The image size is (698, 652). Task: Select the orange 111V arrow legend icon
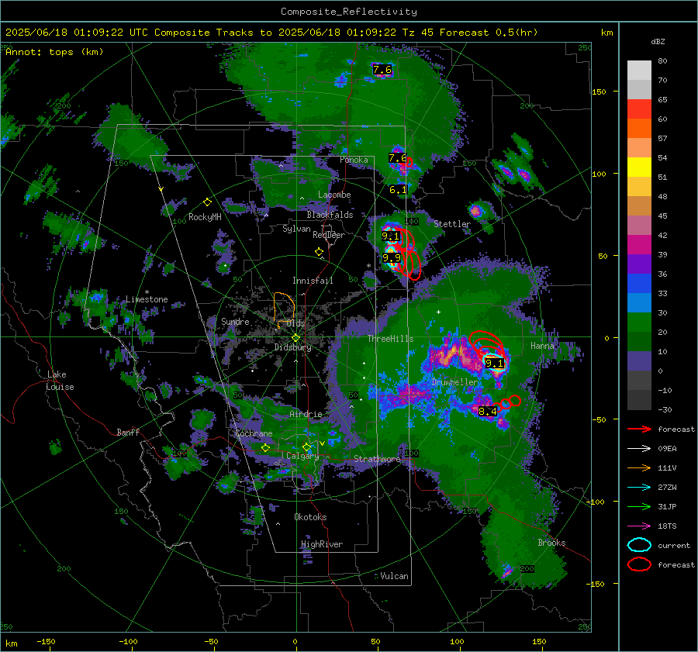tap(639, 467)
